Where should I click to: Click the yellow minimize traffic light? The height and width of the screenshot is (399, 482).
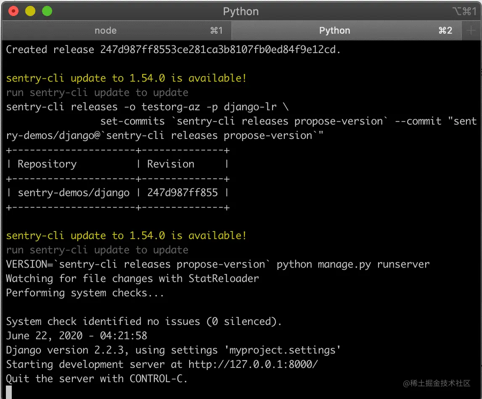coord(29,11)
